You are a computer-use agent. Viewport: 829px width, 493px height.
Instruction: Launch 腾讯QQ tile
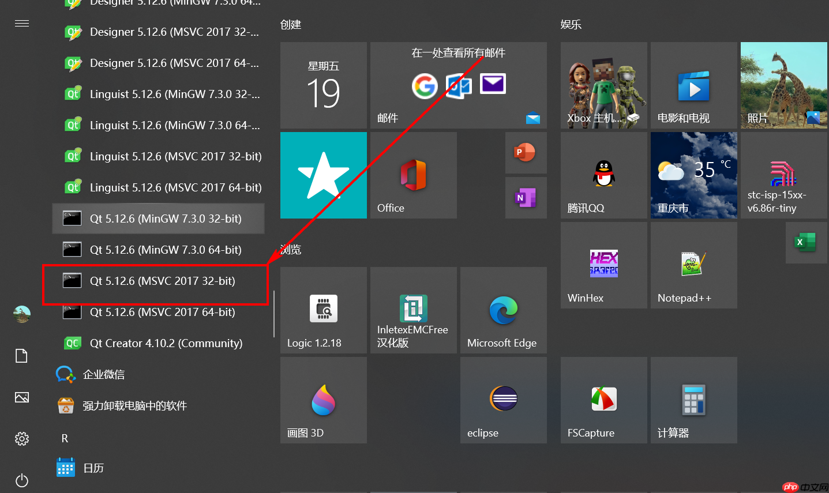[604, 175]
